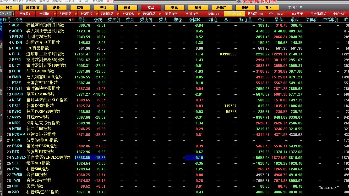The height and width of the screenshot is (196, 349).
Task: Click the 股票 main navigation button
Action: pyautogui.click(x=9, y=8)
